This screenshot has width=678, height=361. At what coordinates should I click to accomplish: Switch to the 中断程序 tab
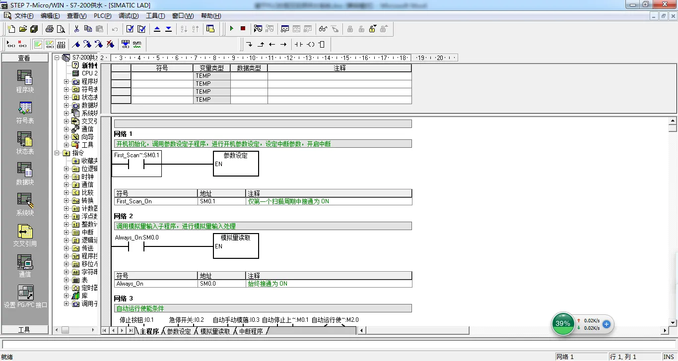(x=251, y=331)
